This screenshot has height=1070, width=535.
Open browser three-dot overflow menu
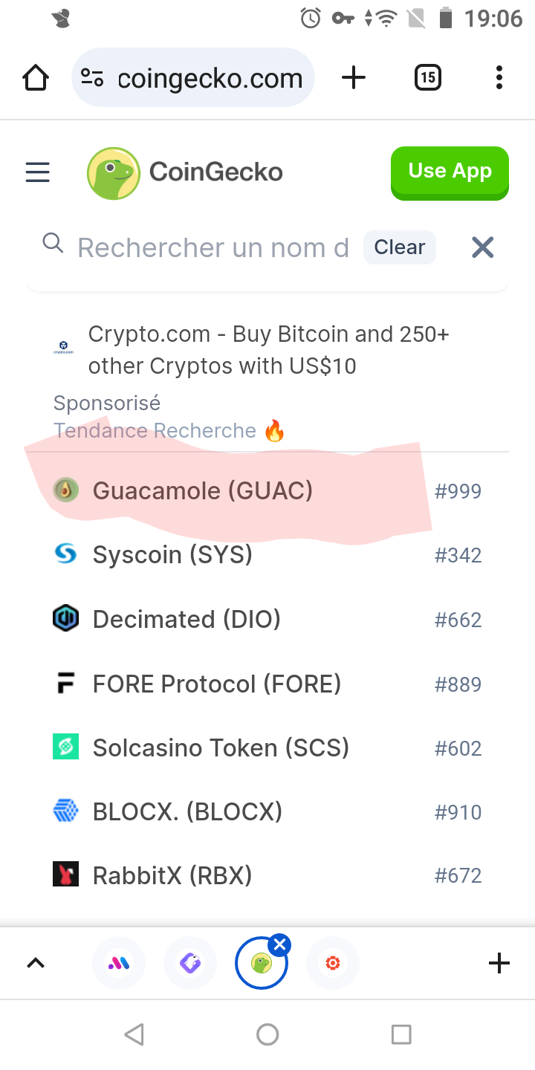click(x=499, y=77)
